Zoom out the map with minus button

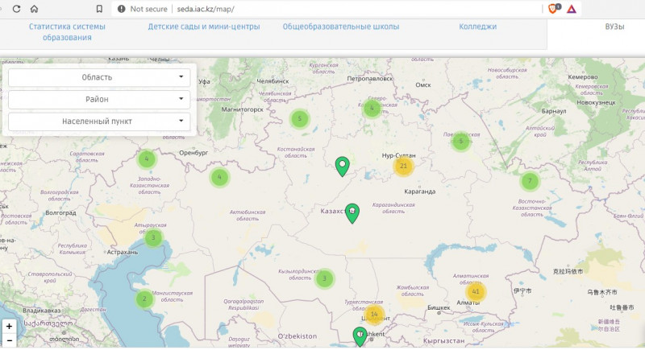(9, 341)
